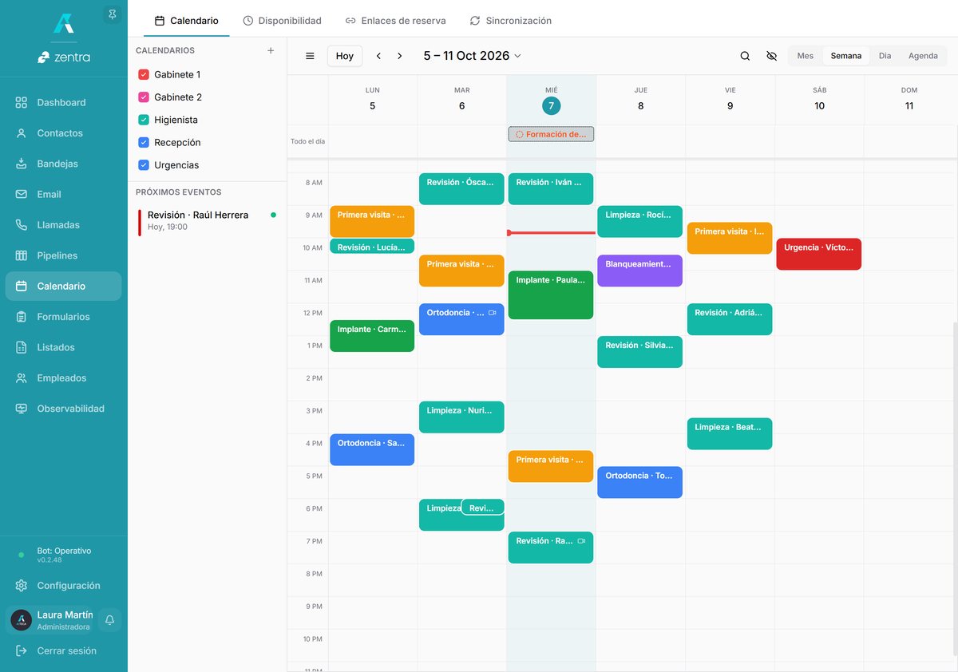Switch to Semana view
The width and height of the screenshot is (958, 672).
point(846,56)
